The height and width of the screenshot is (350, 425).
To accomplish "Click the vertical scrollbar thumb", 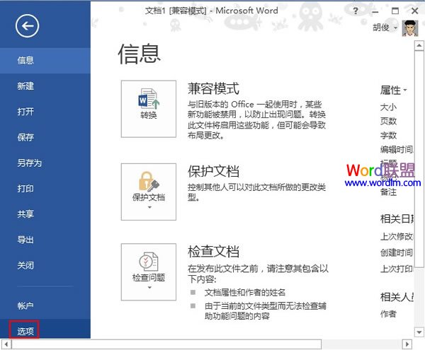I will (419, 159).
